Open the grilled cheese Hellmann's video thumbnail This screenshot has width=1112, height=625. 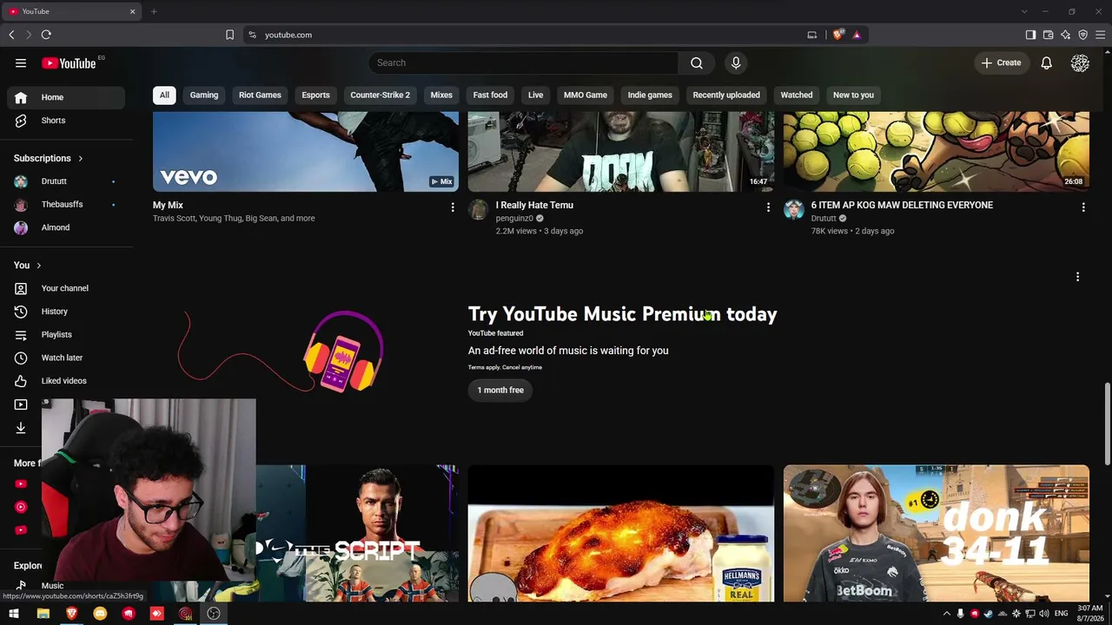pyautogui.click(x=621, y=533)
